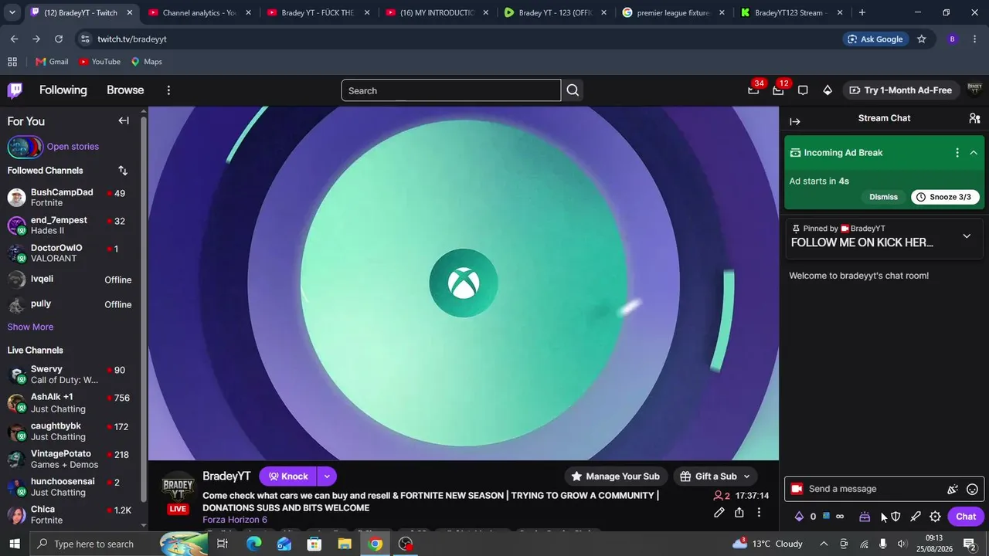
Task: Click Manage Your Sub
Action: [615, 476]
